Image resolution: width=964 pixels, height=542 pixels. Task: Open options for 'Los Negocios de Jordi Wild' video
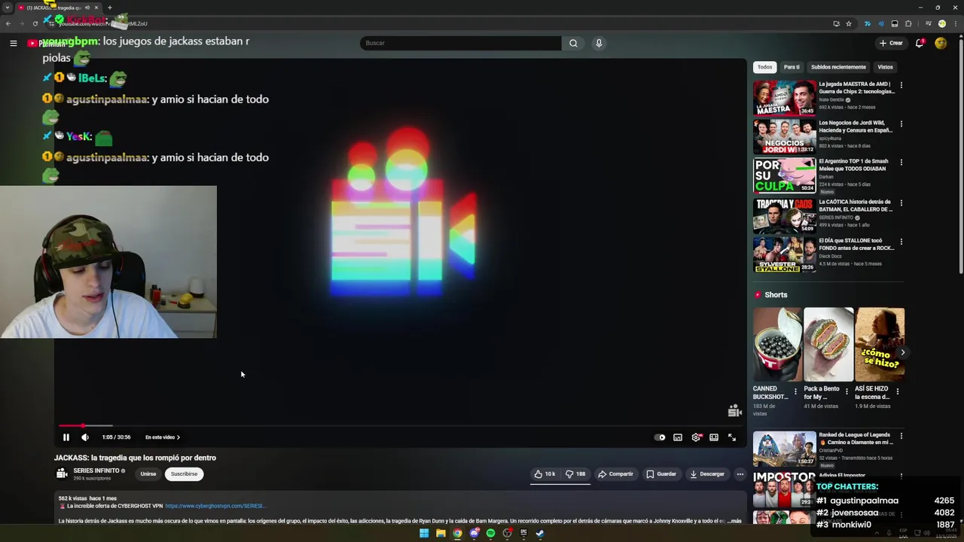[901, 123]
